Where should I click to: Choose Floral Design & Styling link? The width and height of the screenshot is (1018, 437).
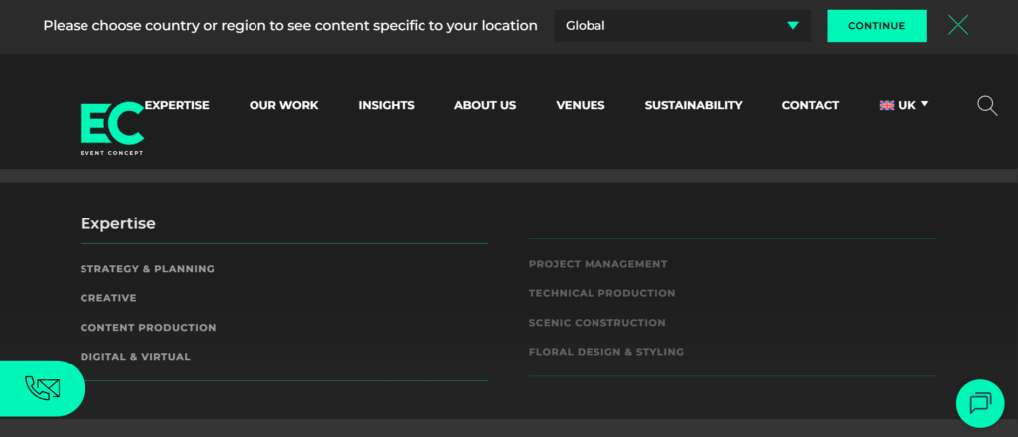tap(605, 352)
